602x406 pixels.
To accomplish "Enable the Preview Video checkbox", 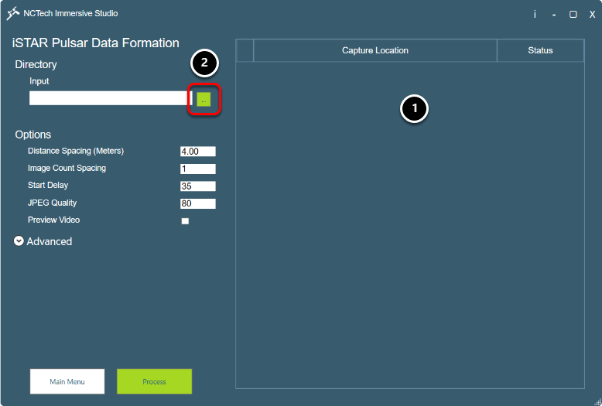I will click(x=185, y=221).
